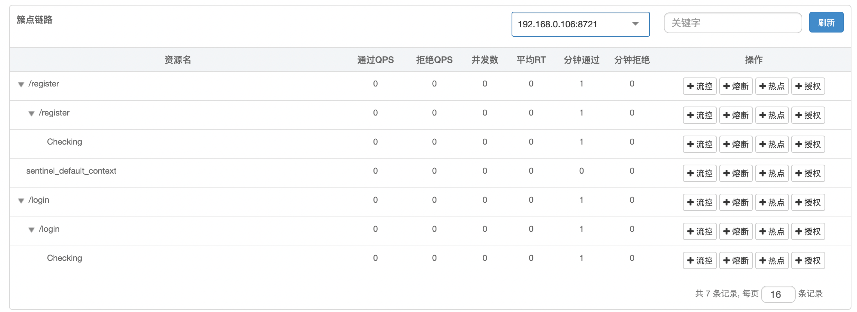Add 授权 rule for sentinel_default_context
The image size is (857, 312).
point(808,173)
